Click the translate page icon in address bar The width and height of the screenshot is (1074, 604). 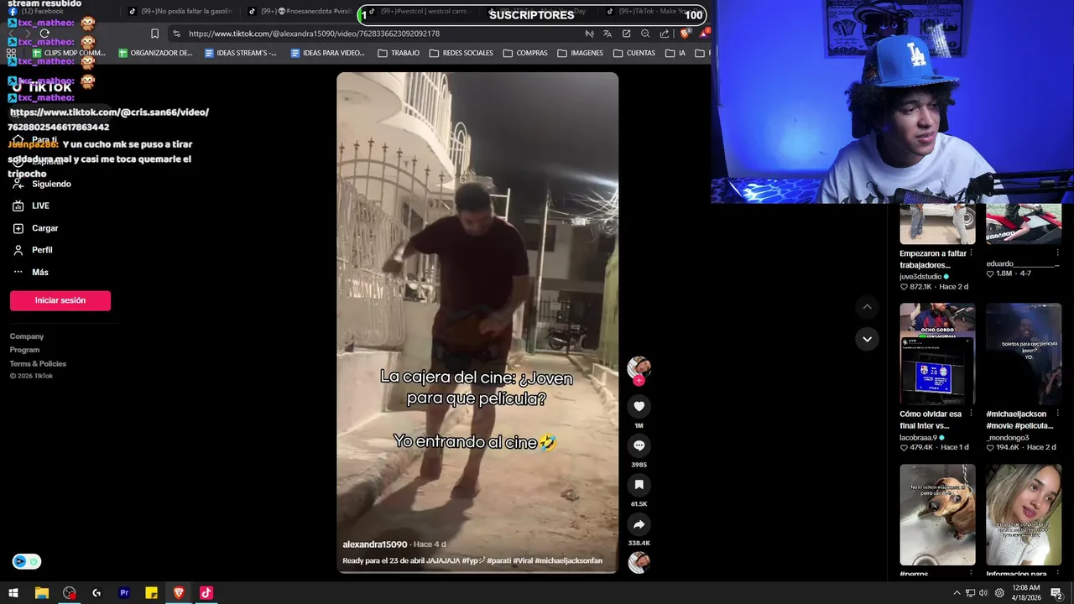(x=607, y=34)
